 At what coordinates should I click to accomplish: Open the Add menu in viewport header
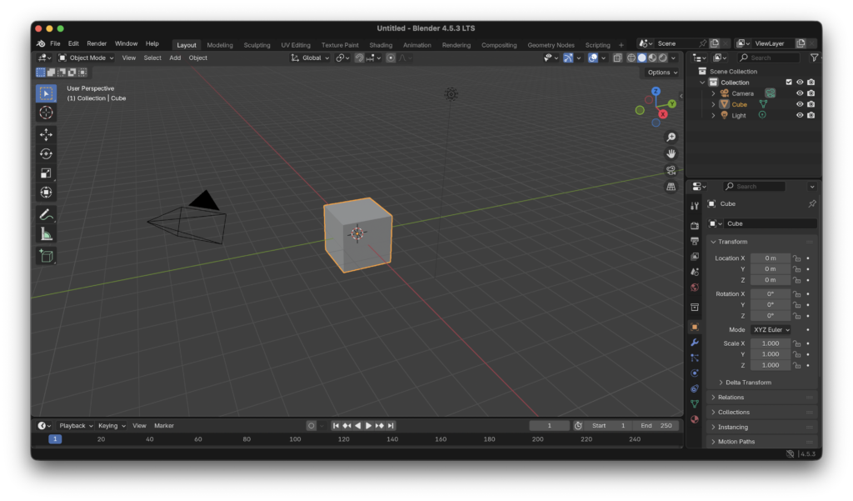(x=175, y=58)
